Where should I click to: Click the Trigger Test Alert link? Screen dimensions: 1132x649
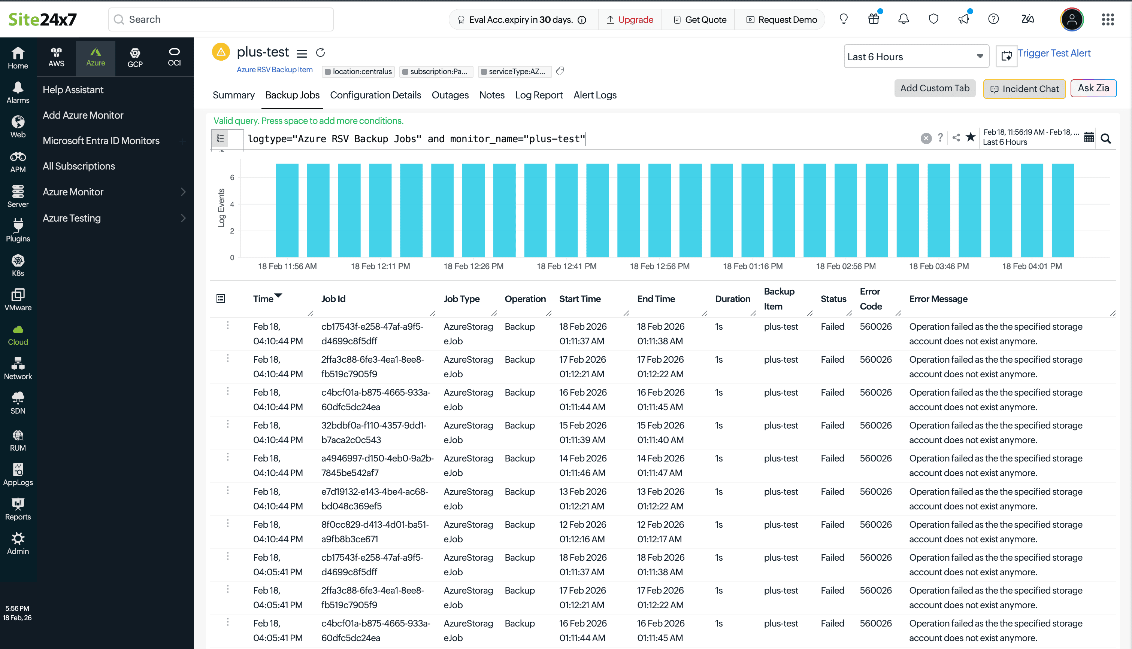(1054, 53)
